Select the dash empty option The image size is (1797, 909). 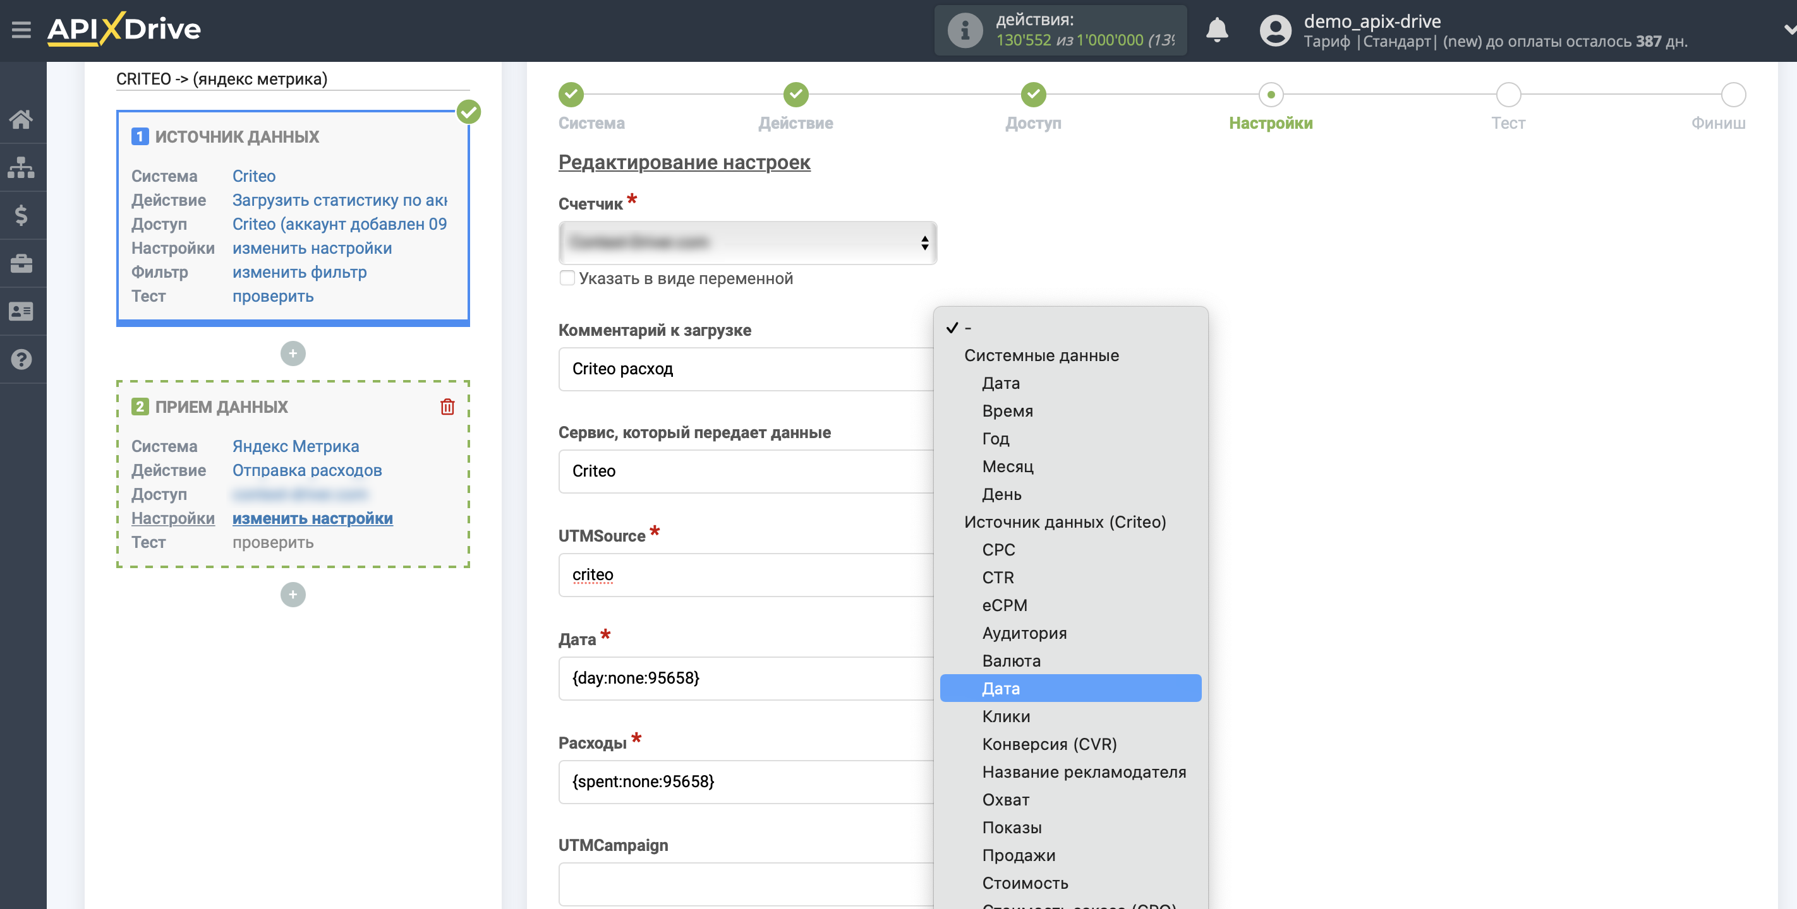point(1070,328)
